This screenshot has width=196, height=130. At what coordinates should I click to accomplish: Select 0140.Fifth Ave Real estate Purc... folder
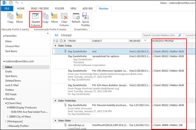29,112
